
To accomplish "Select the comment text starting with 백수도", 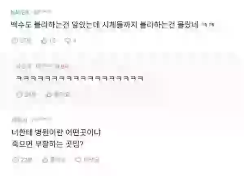I will coord(112,24).
